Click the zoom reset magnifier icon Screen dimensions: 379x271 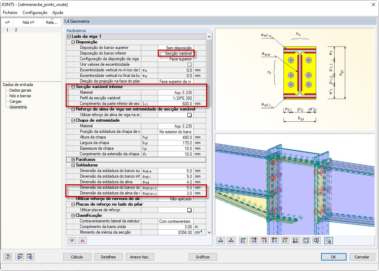pyautogui.click(x=317, y=240)
